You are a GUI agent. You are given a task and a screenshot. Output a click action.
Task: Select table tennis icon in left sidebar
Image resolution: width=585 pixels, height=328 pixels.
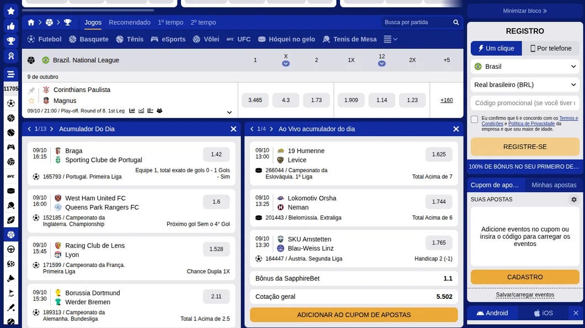pos(11,205)
